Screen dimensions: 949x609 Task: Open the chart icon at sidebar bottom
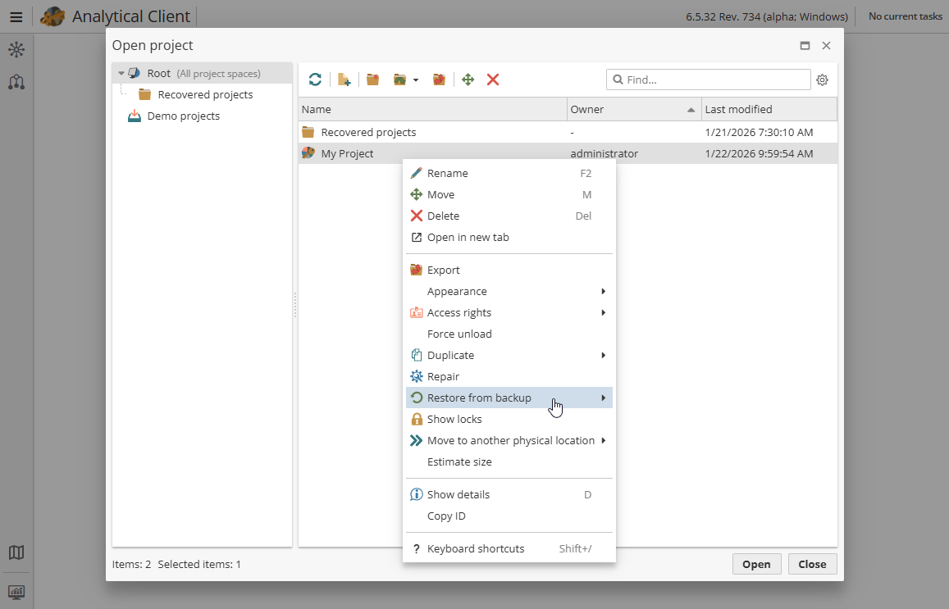[16, 592]
